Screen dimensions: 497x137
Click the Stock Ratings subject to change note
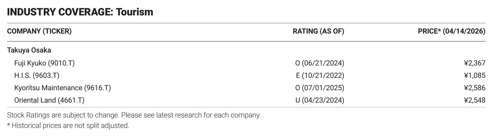coord(63,115)
